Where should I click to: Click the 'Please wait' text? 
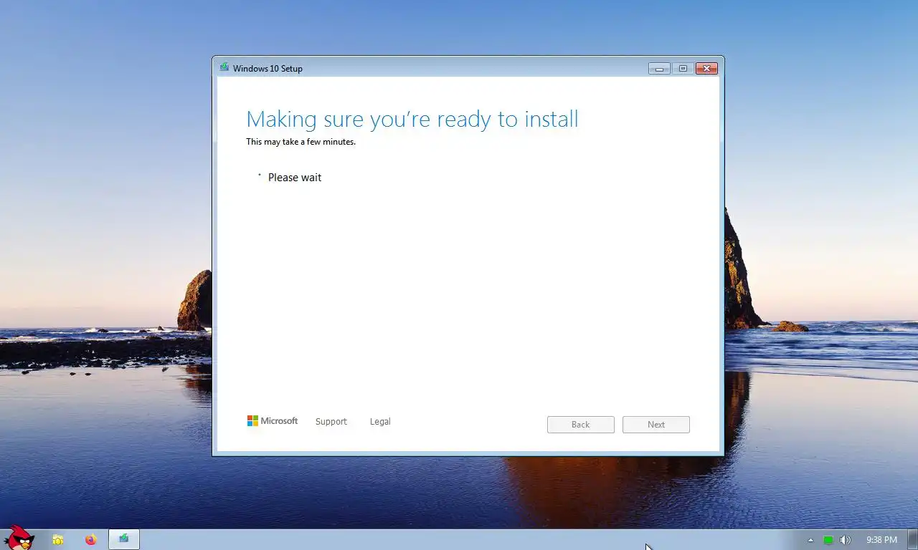coord(295,178)
